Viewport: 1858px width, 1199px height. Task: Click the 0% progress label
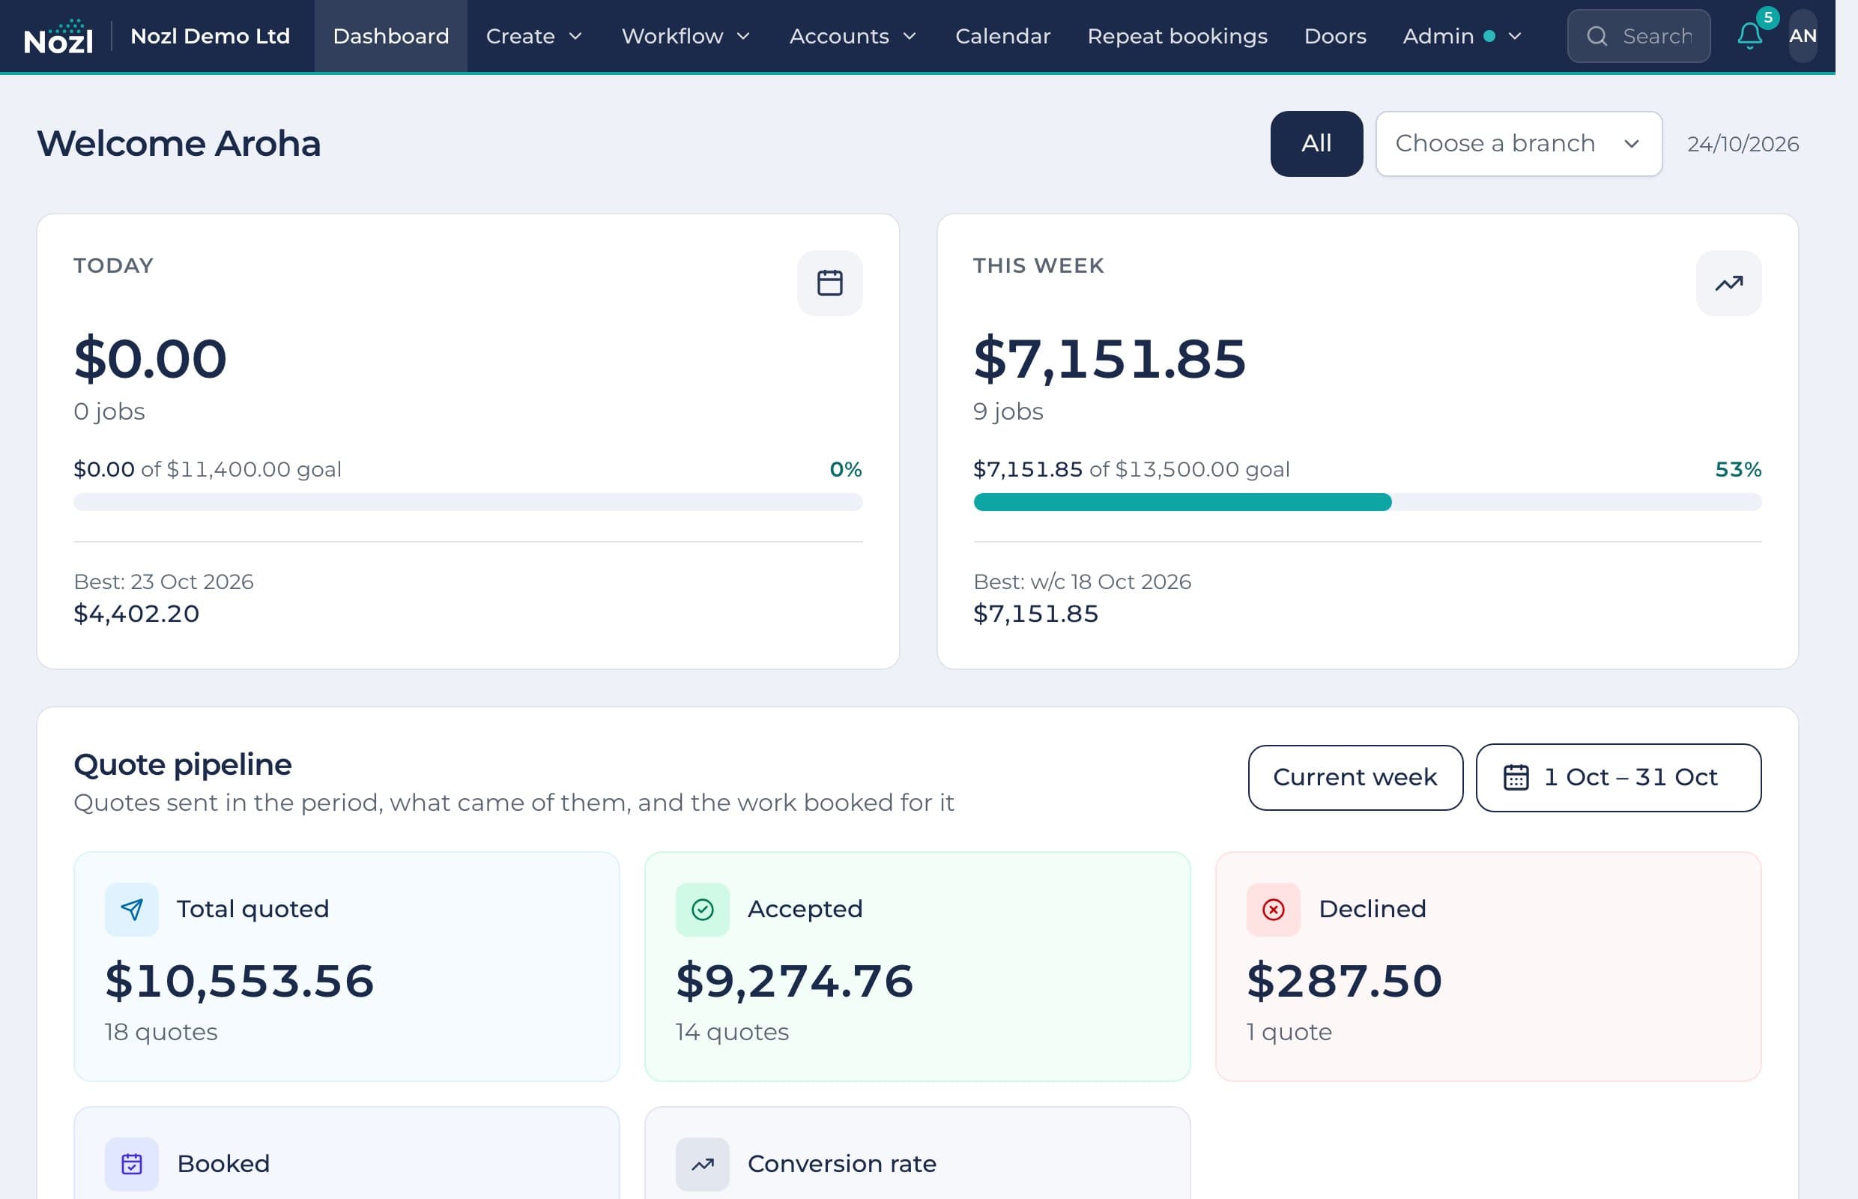click(x=845, y=469)
